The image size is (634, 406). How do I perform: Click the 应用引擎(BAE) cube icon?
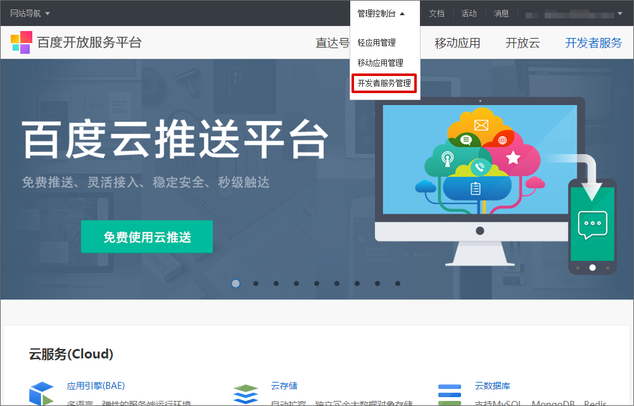[41, 393]
